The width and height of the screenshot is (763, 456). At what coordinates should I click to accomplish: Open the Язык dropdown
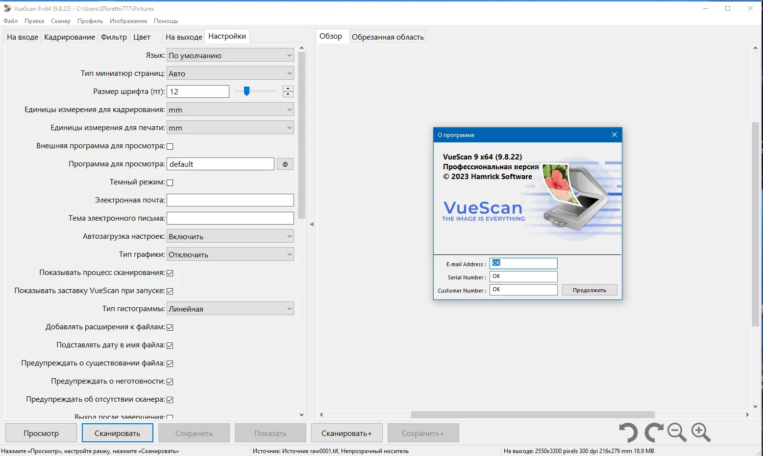click(x=230, y=55)
